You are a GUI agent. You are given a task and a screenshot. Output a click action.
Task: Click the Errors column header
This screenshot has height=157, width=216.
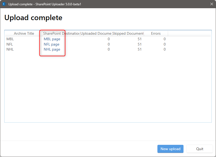tap(156, 33)
